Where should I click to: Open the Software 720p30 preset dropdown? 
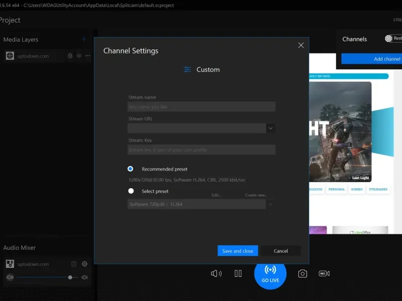point(271,204)
